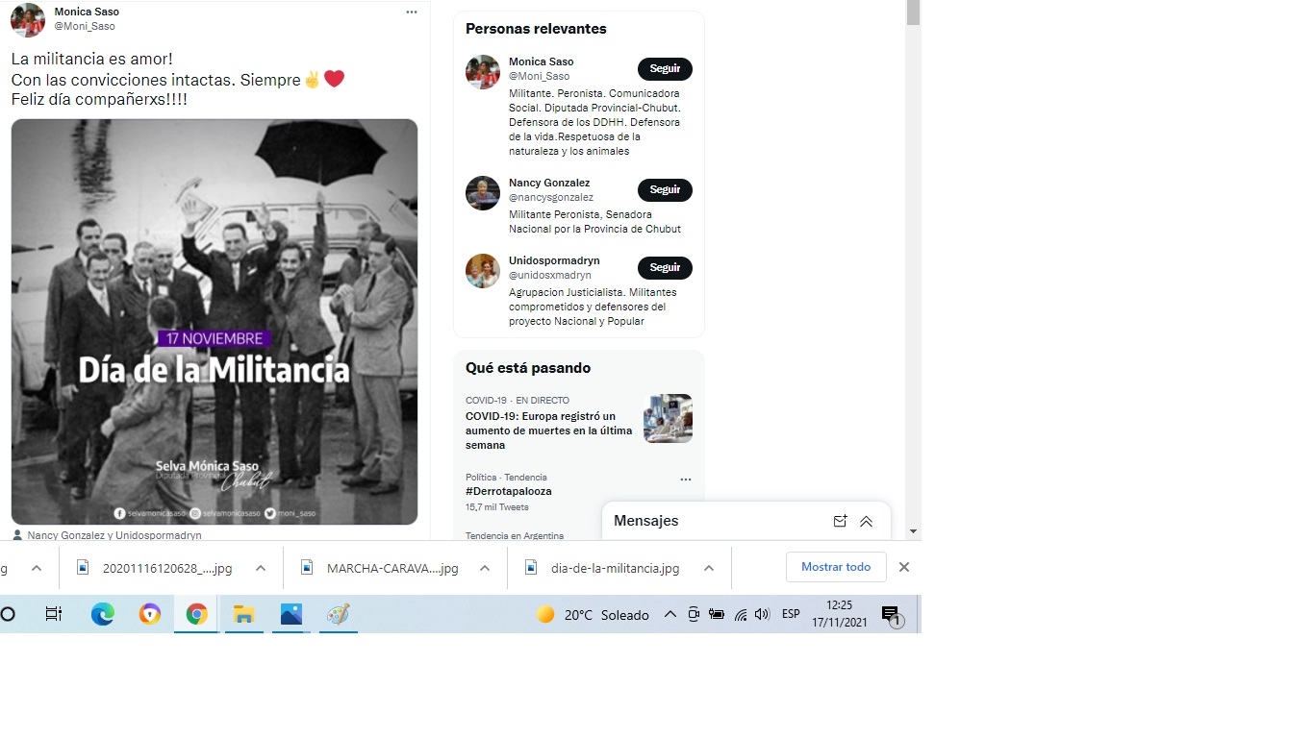
Task: Open Task View on the taskbar
Action: [x=54, y=614]
